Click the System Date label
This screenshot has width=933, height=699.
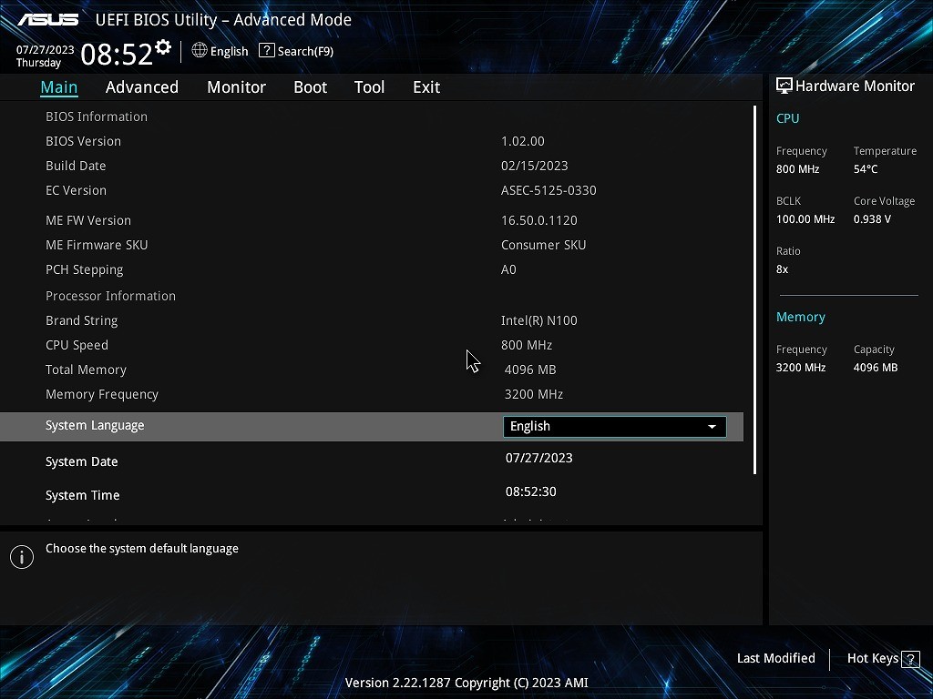pos(81,461)
